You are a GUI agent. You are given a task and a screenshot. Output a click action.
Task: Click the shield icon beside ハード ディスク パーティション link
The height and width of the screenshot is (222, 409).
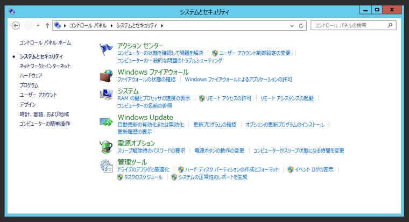click(x=181, y=170)
